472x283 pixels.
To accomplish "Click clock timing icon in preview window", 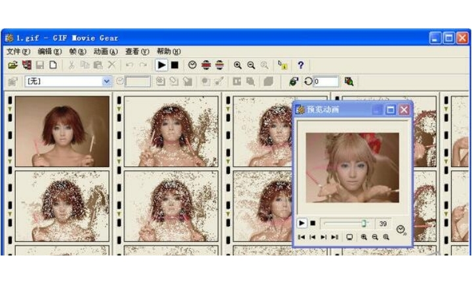I will (x=401, y=230).
